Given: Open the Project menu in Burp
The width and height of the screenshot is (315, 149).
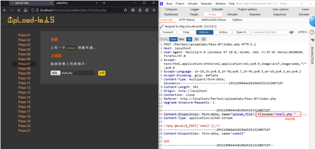Looking at the screenshot, I should (180, 4).
